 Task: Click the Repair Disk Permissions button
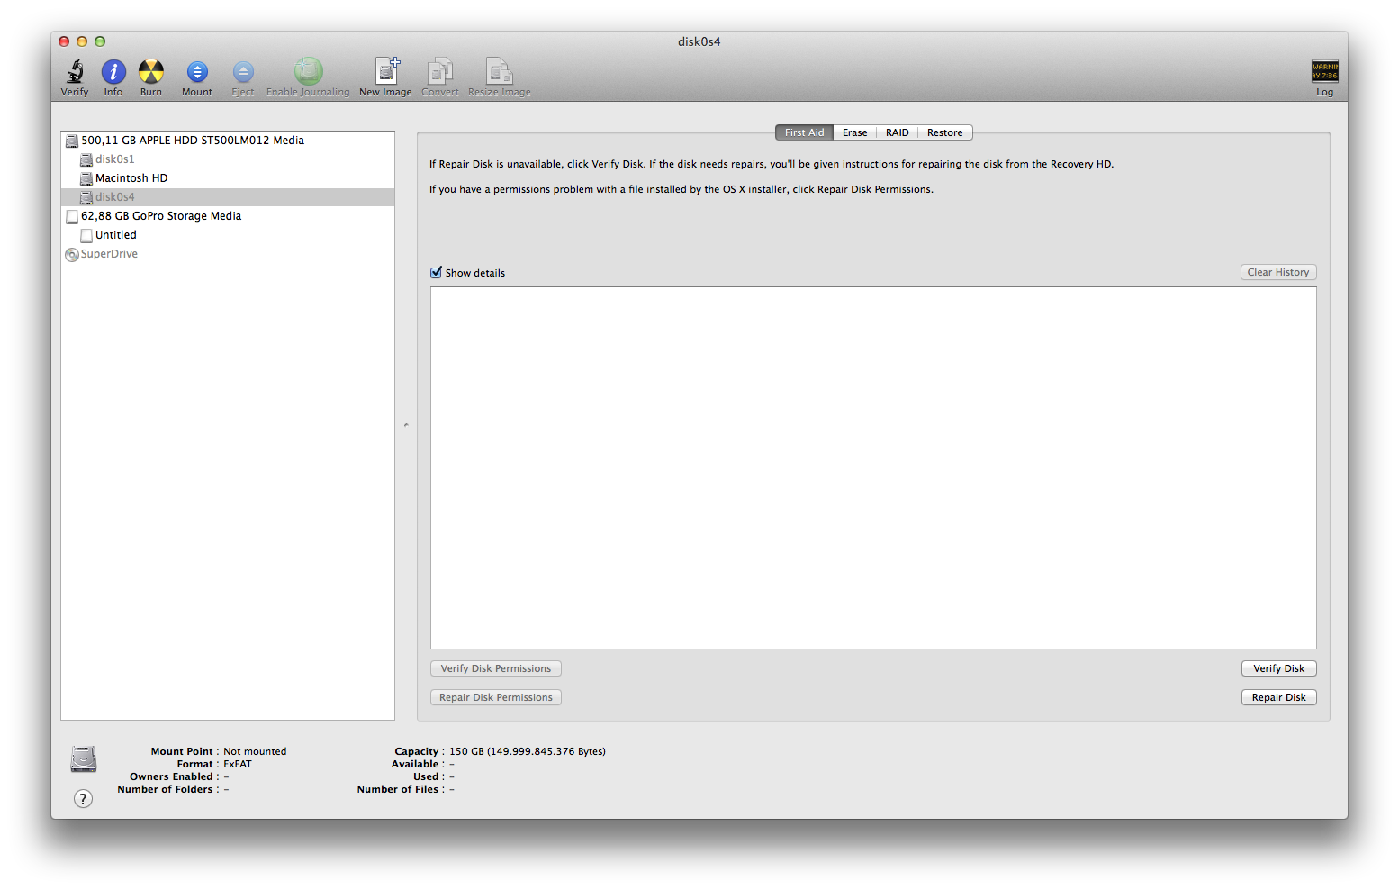click(x=496, y=697)
